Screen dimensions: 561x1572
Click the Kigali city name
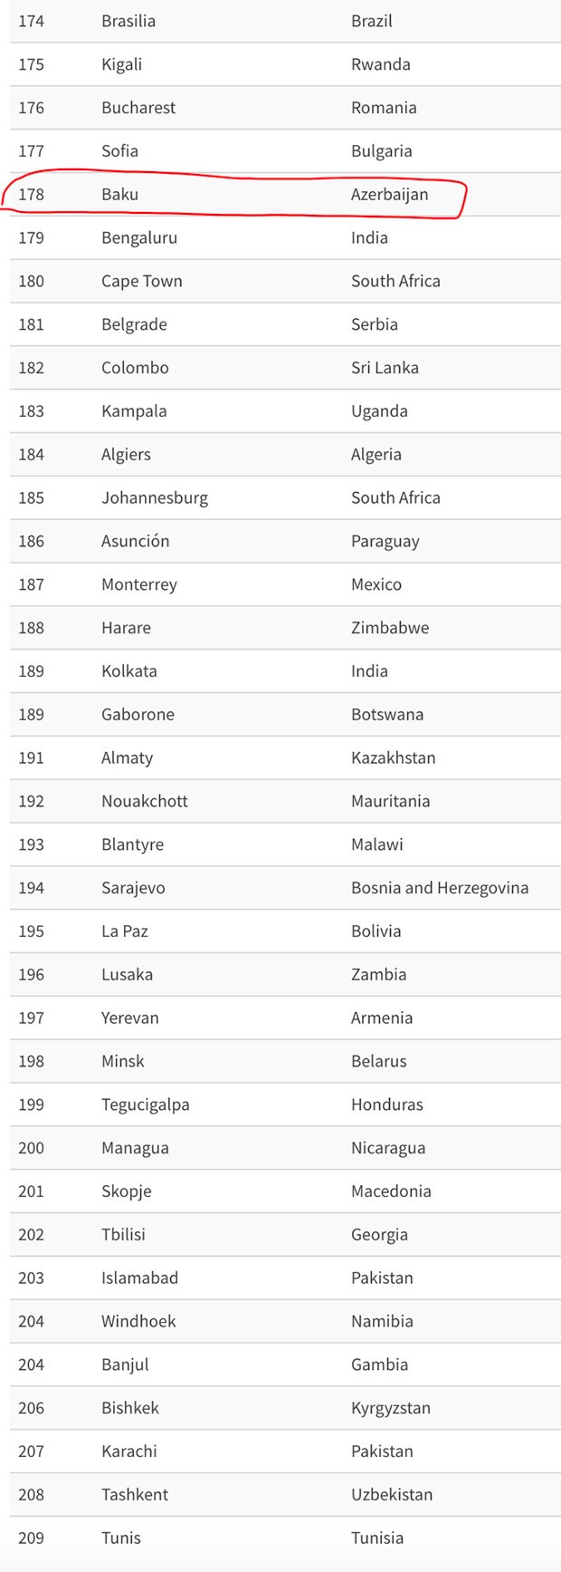coord(121,64)
